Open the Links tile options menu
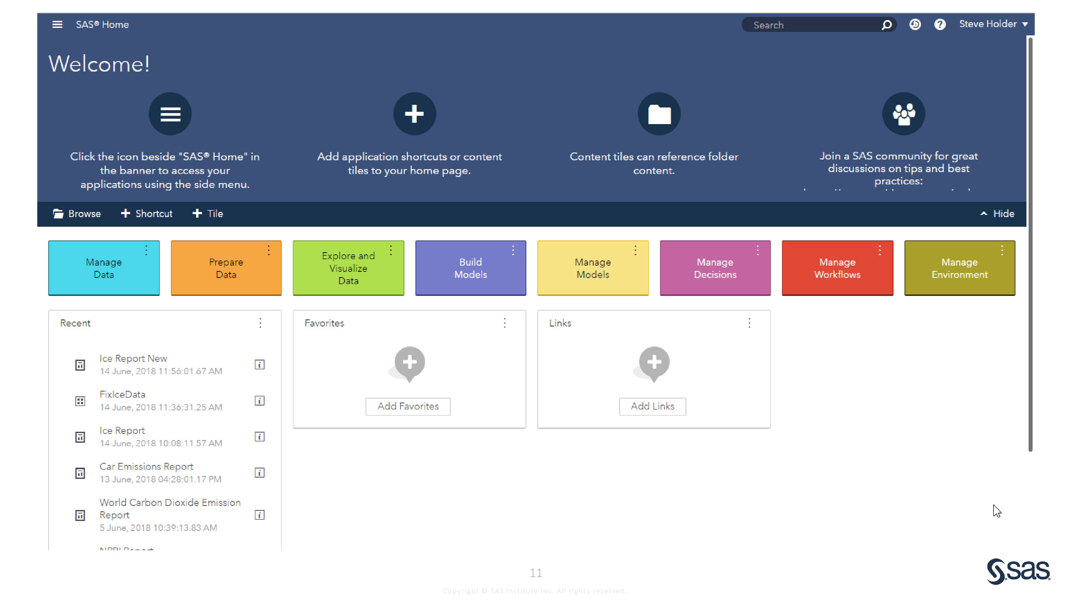 (750, 323)
